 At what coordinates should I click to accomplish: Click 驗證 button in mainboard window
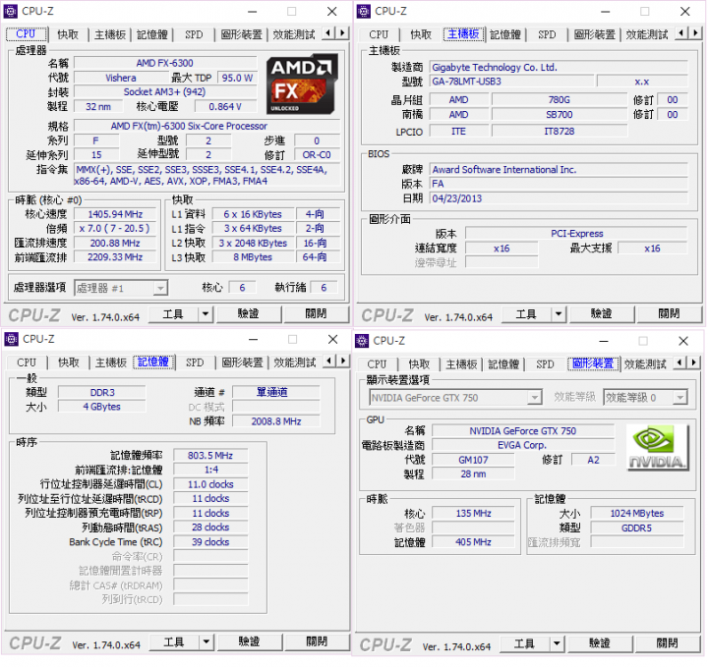click(602, 313)
